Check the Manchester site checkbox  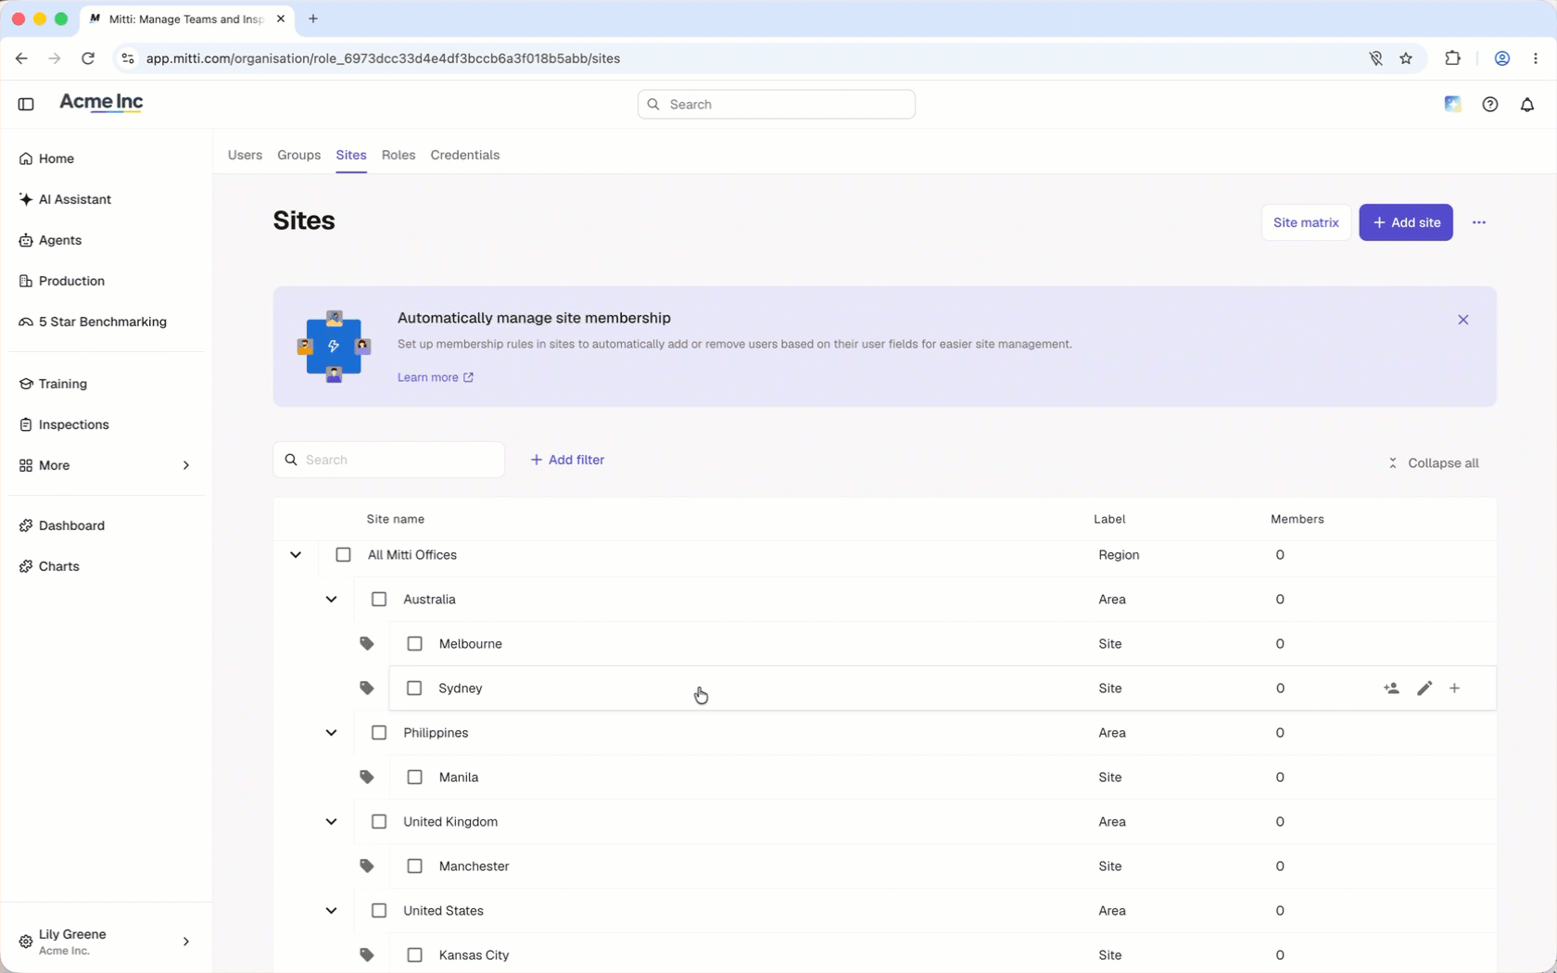click(414, 866)
